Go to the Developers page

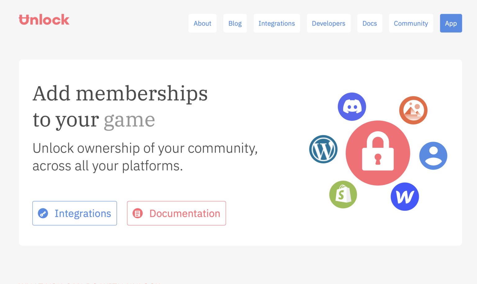pyautogui.click(x=329, y=23)
